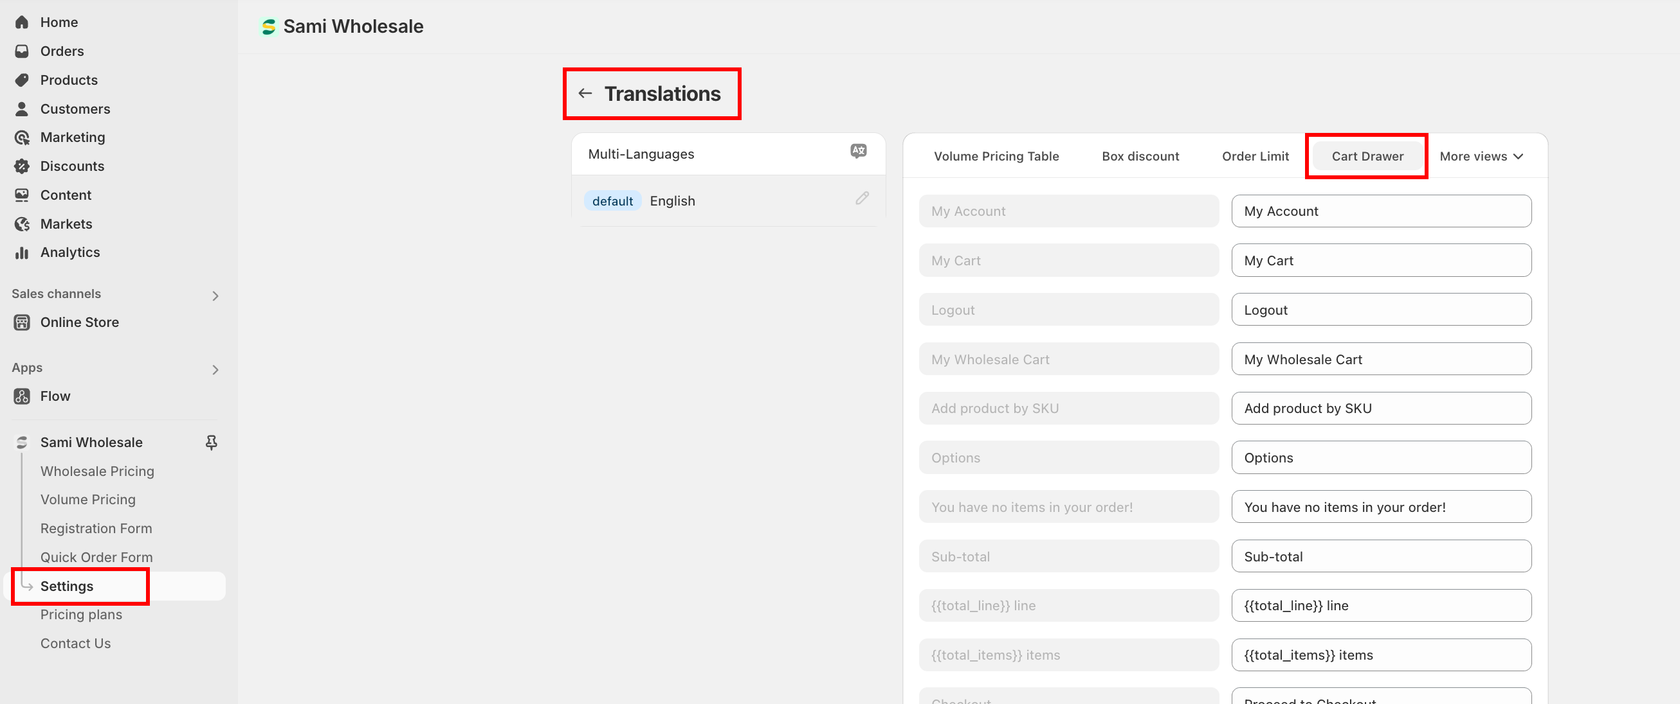This screenshot has width=1680, height=704.
Task: Click the translate icon in Multi-Languages
Action: point(858,151)
